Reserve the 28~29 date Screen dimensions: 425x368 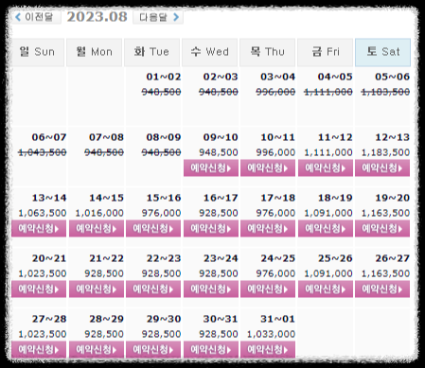[x=97, y=349]
